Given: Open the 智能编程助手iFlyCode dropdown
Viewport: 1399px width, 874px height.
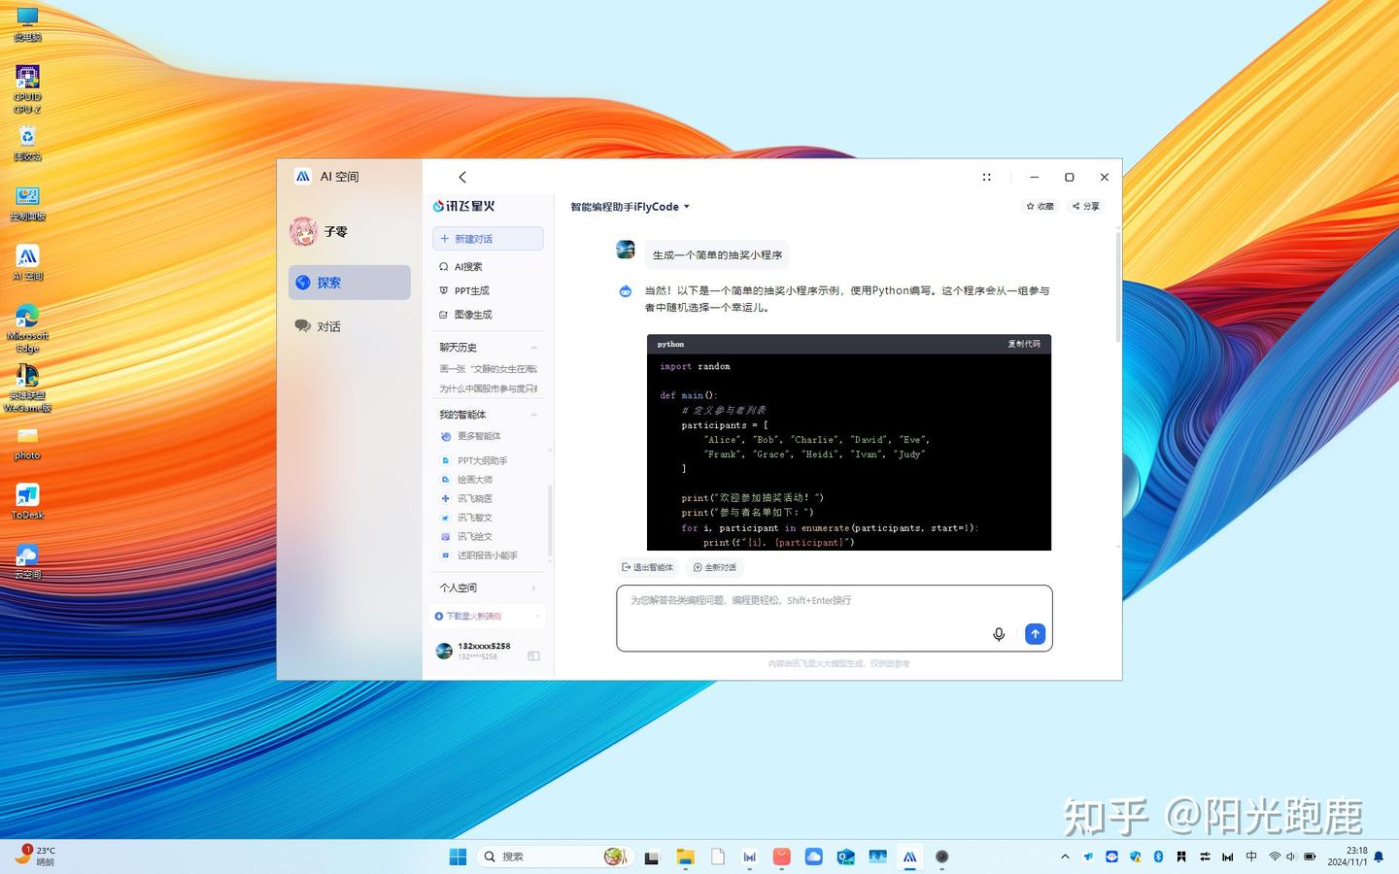Looking at the screenshot, I should [x=630, y=207].
